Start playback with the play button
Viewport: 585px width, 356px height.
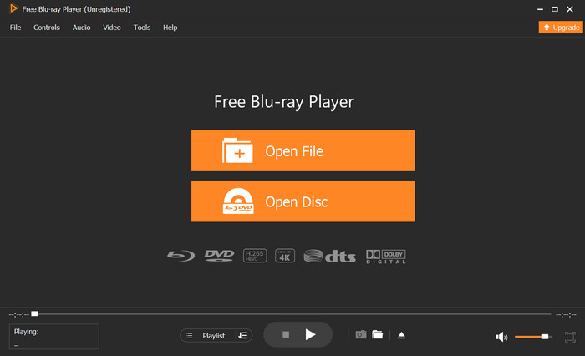[x=310, y=335]
